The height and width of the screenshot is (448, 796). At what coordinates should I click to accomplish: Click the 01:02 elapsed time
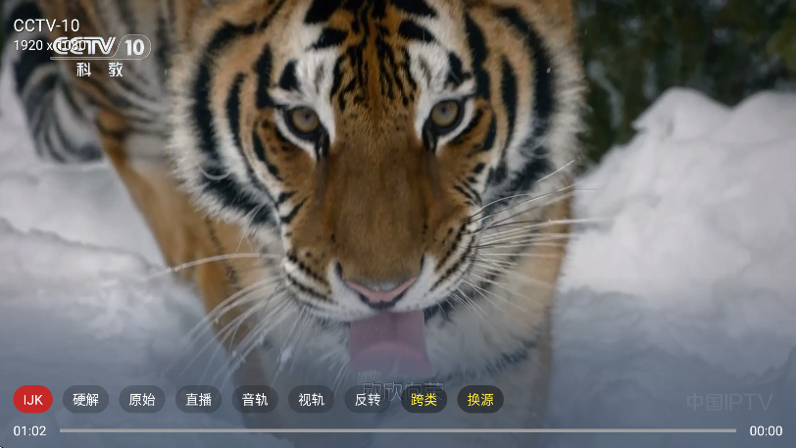(29, 430)
